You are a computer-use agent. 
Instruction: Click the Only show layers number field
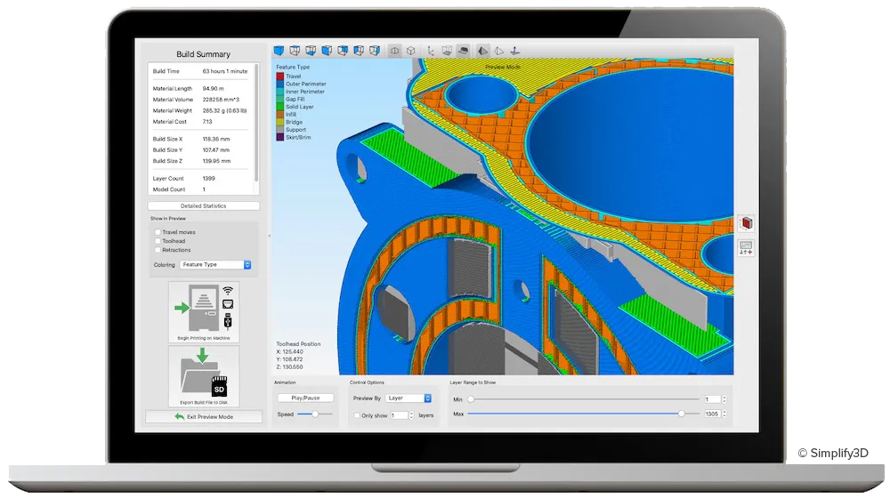[x=400, y=415]
